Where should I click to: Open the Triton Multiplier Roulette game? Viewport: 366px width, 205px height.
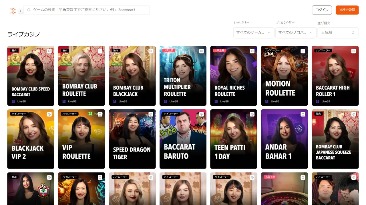click(183, 76)
